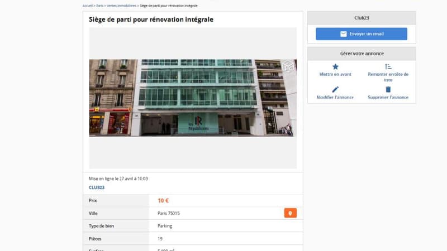The width and height of the screenshot is (447, 251).
Task: Click the Type de bien row label
Action: (101, 226)
